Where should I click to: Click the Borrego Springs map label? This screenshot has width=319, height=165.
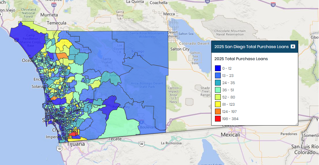(138, 53)
